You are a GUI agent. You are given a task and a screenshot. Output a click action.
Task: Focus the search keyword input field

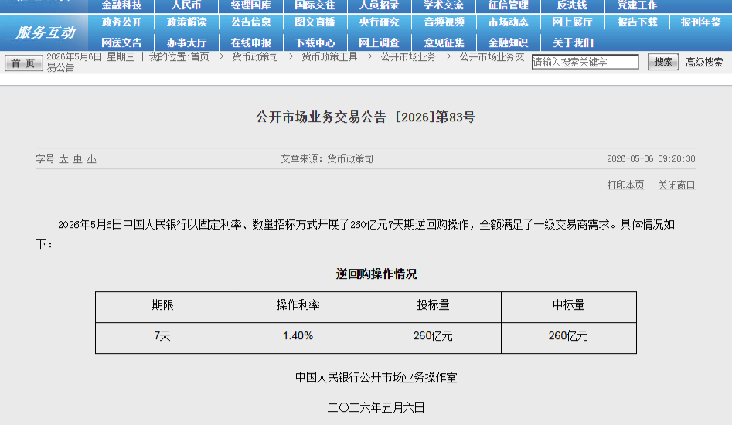click(585, 62)
